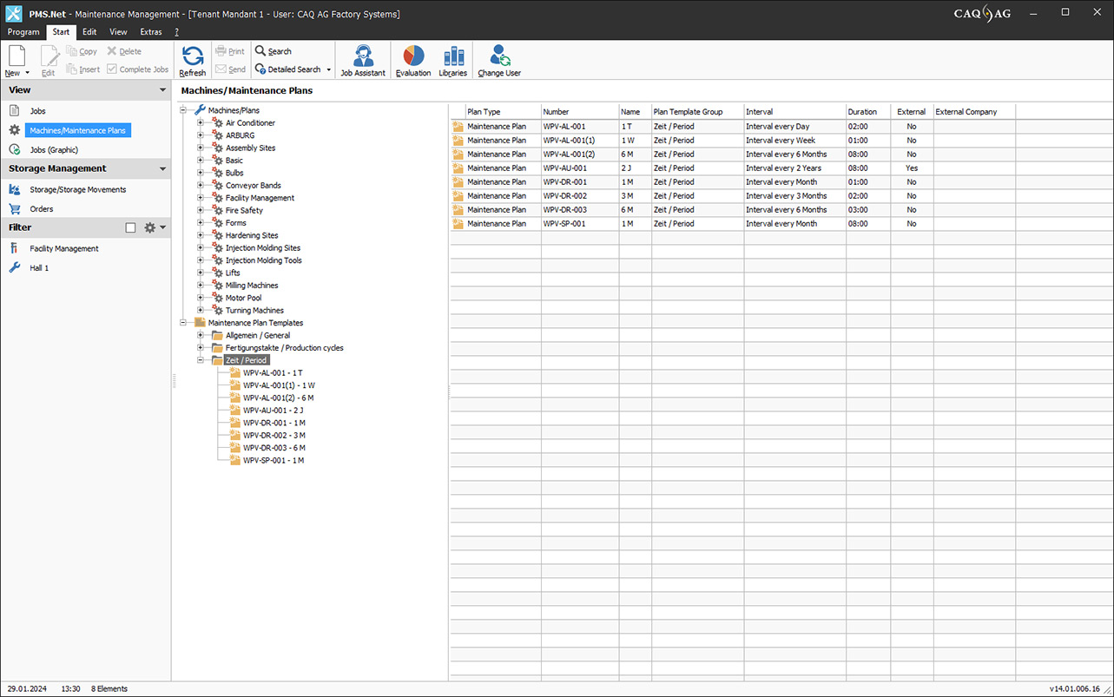Apply the Hall 1 filter
1114x697 pixels.
click(39, 267)
